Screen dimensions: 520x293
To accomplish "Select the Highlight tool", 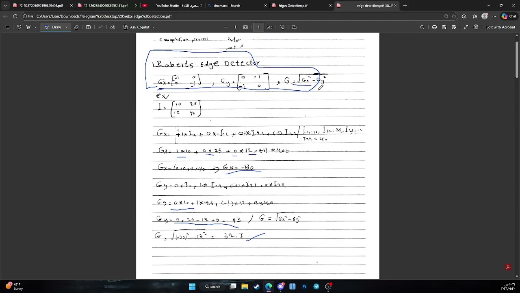I will tap(28, 27).
